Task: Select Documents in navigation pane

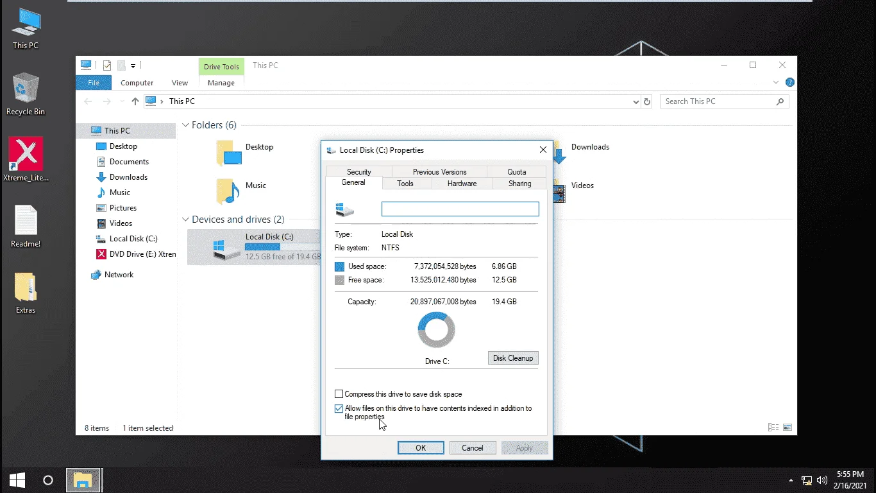Action: click(x=129, y=162)
